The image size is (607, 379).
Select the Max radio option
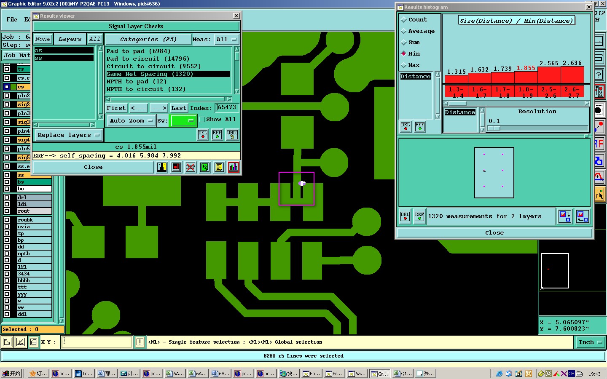click(x=411, y=65)
